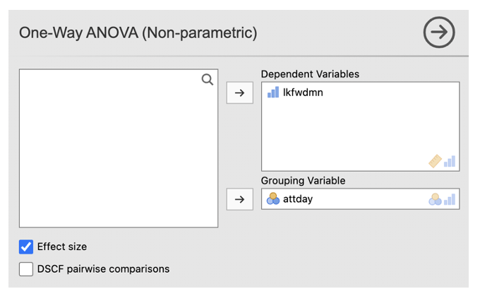Viewport: 480px width, 301px height.
Task: Click the ordinal icon beside lkfwdmn
Action: coord(273,93)
